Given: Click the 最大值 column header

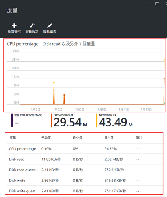Looking at the screenshot, I should (x=109, y=137).
